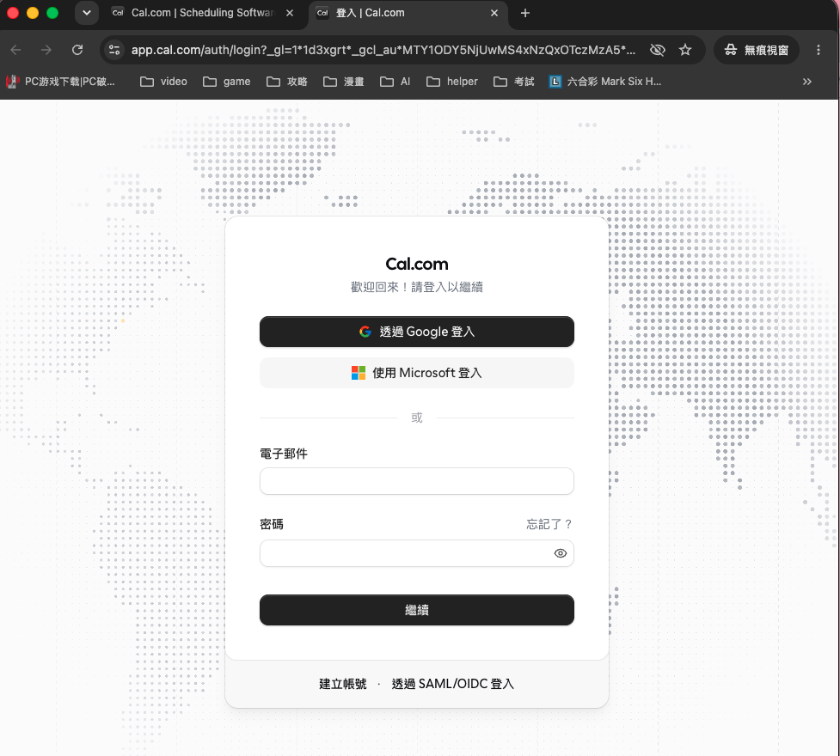Click the Google logo icon in the button

tap(365, 332)
